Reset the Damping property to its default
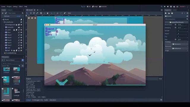 [x=175, y=28]
